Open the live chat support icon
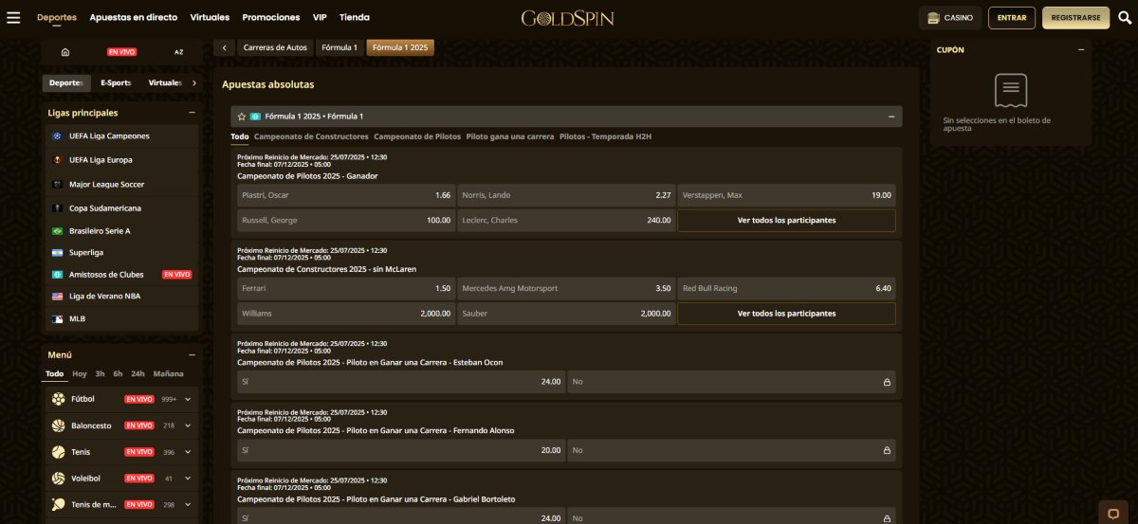 1113,513
